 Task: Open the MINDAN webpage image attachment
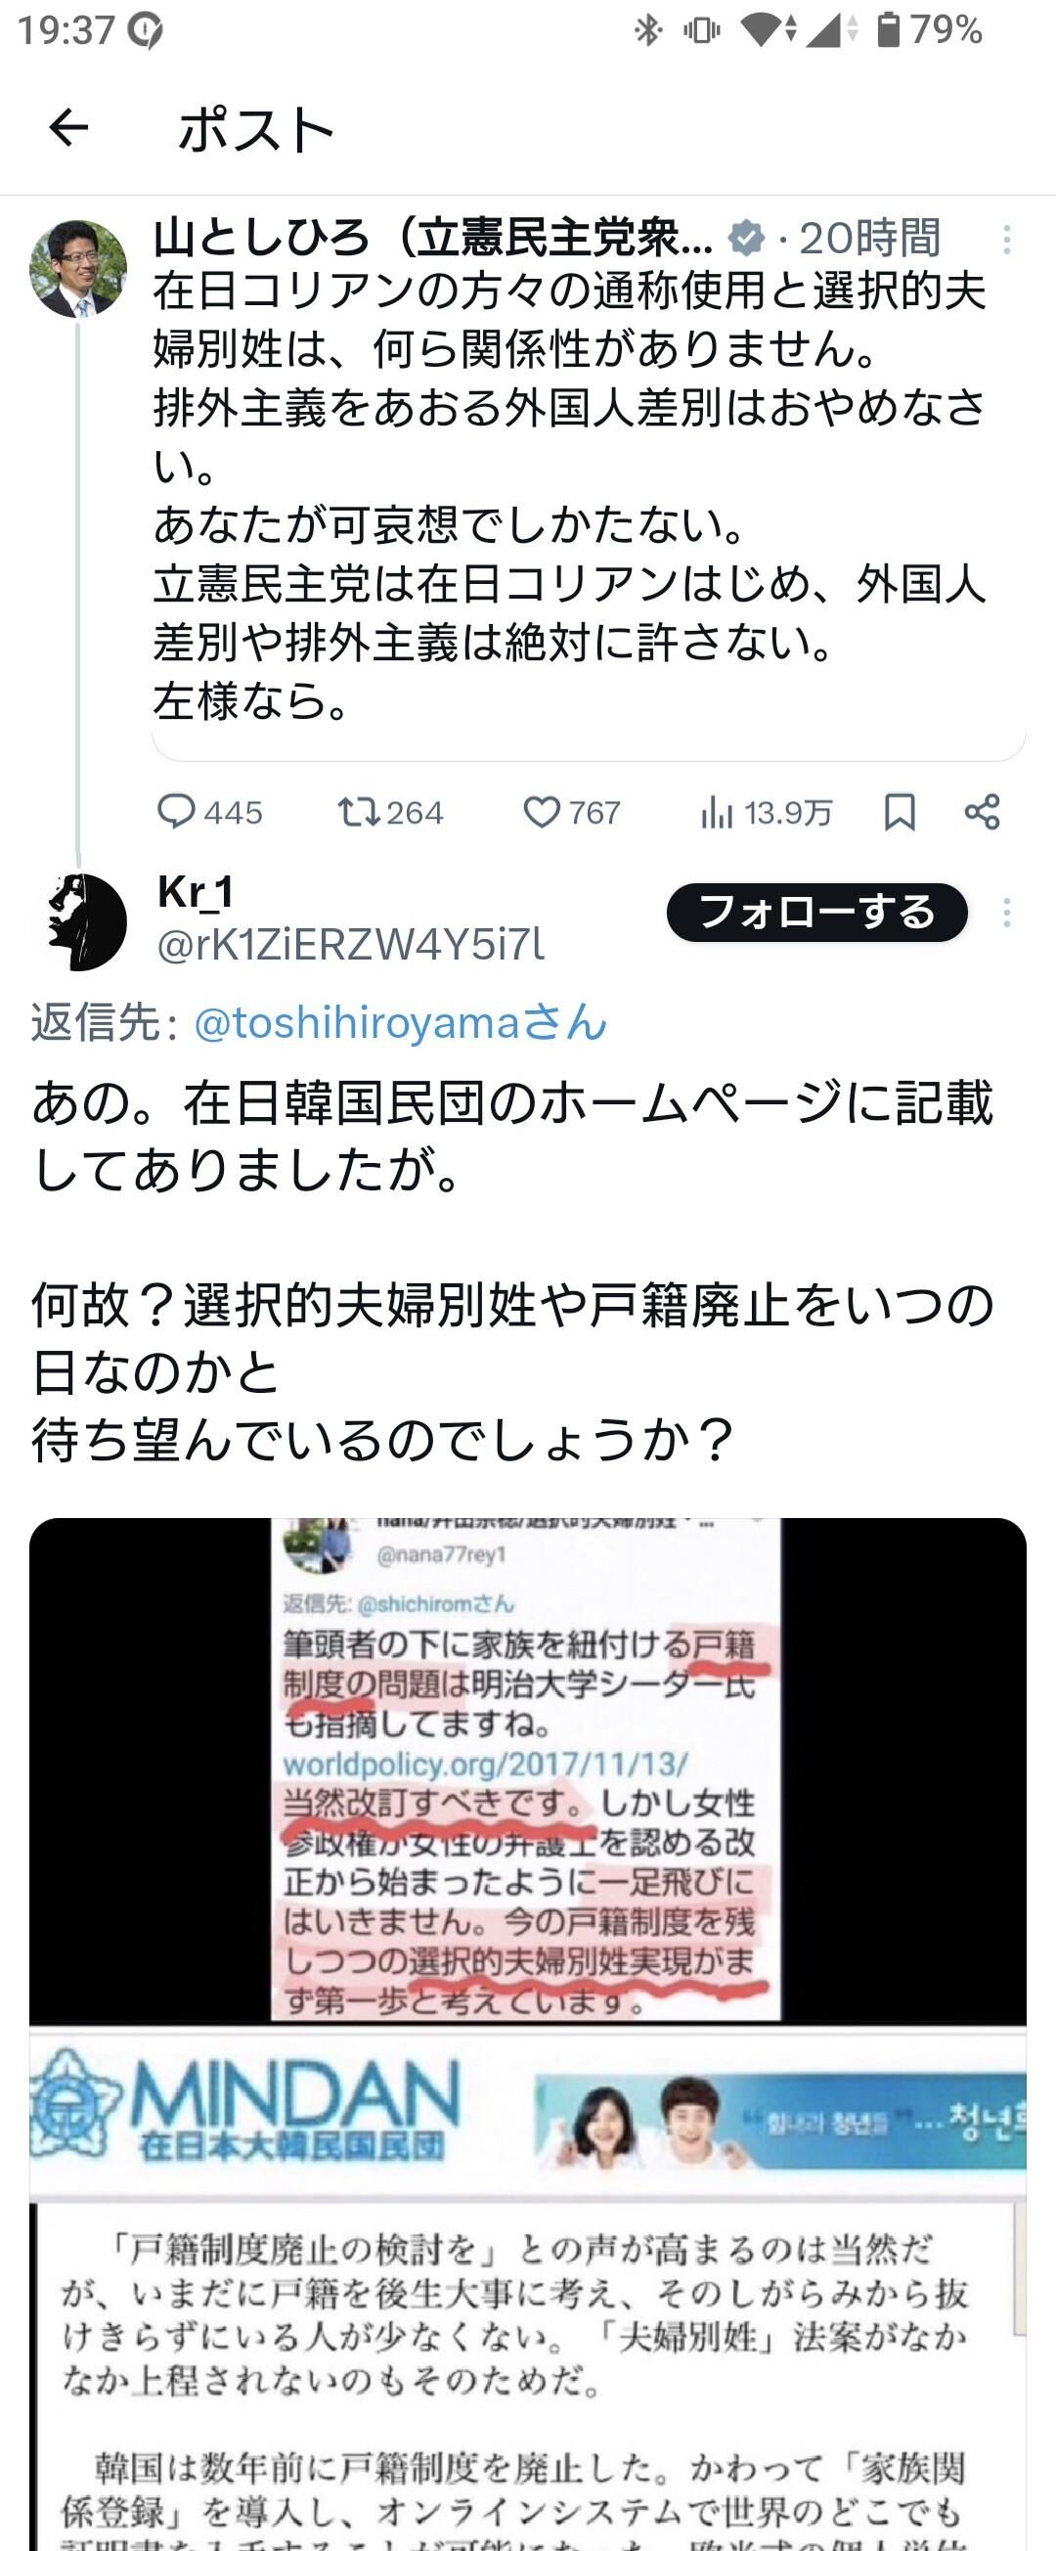pyautogui.click(x=527, y=2288)
